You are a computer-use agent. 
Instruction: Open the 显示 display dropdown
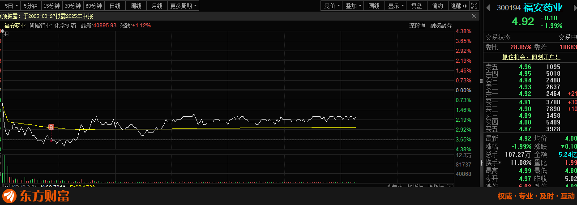coord(396,6)
